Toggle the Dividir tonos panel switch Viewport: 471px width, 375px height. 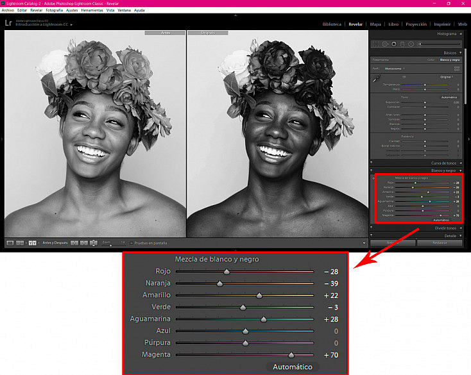coord(372,228)
